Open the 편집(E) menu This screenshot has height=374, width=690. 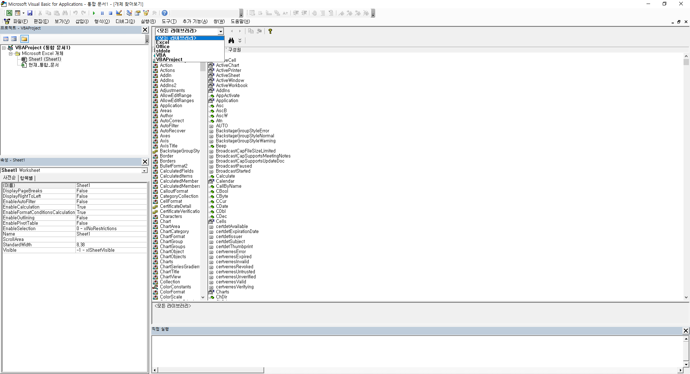(41, 22)
